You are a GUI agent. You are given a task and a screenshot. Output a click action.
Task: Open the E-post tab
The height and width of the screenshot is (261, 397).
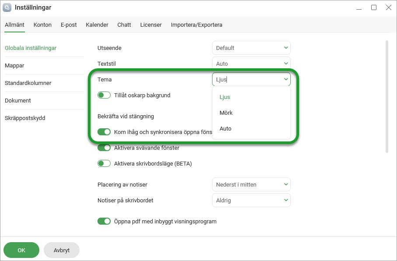[x=69, y=25]
